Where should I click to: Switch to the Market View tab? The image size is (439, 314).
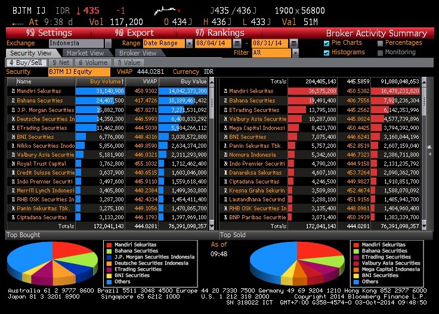[86, 53]
